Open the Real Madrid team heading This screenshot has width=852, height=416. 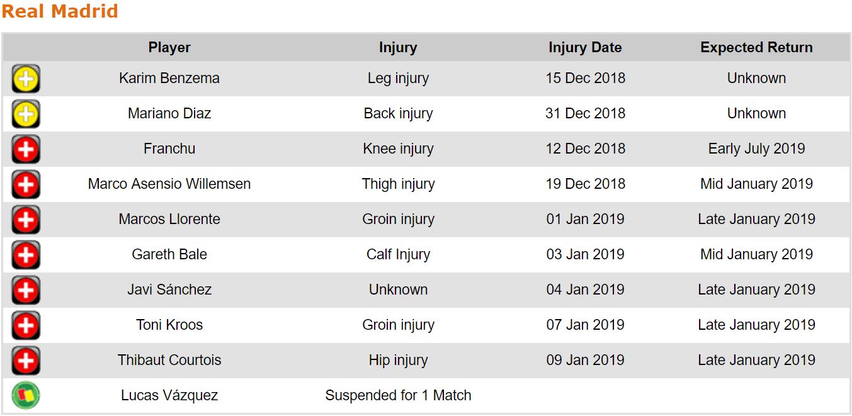coord(60,11)
